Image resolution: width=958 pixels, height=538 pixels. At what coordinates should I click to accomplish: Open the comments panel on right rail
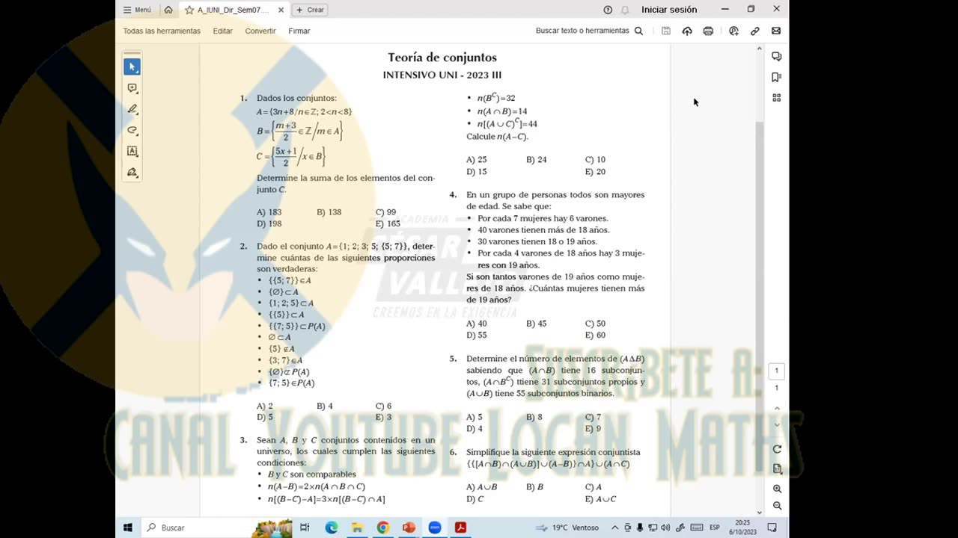(x=777, y=57)
